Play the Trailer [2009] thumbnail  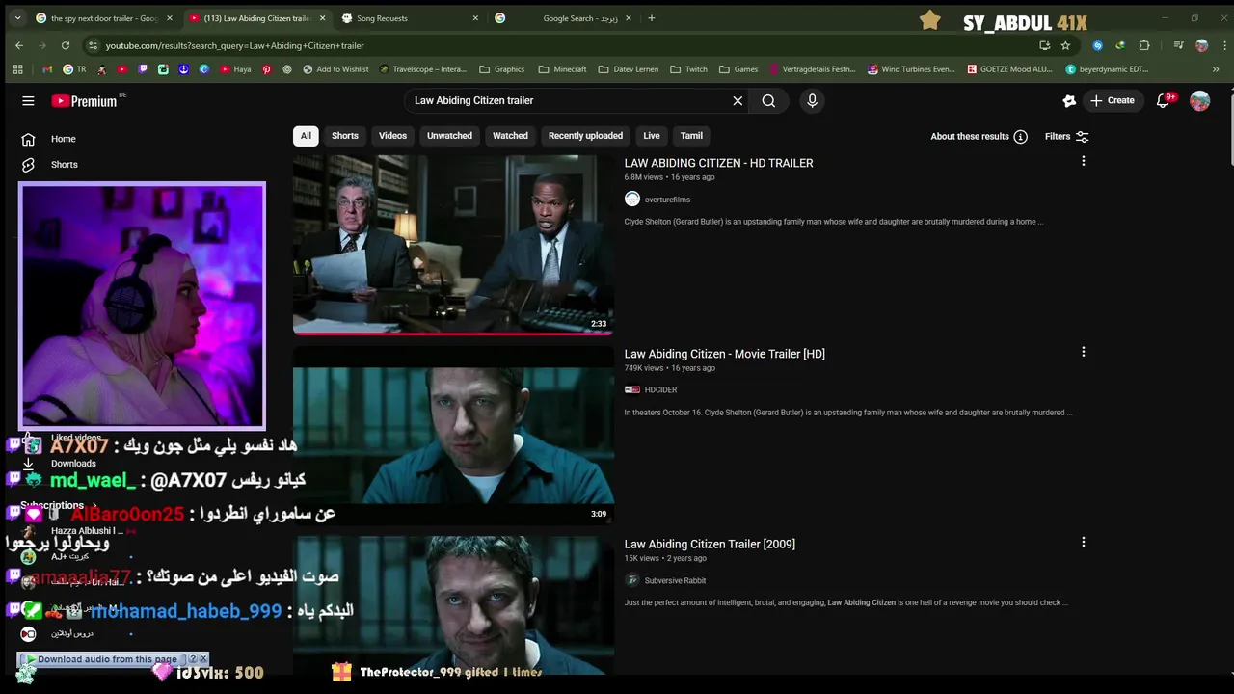pos(453,605)
